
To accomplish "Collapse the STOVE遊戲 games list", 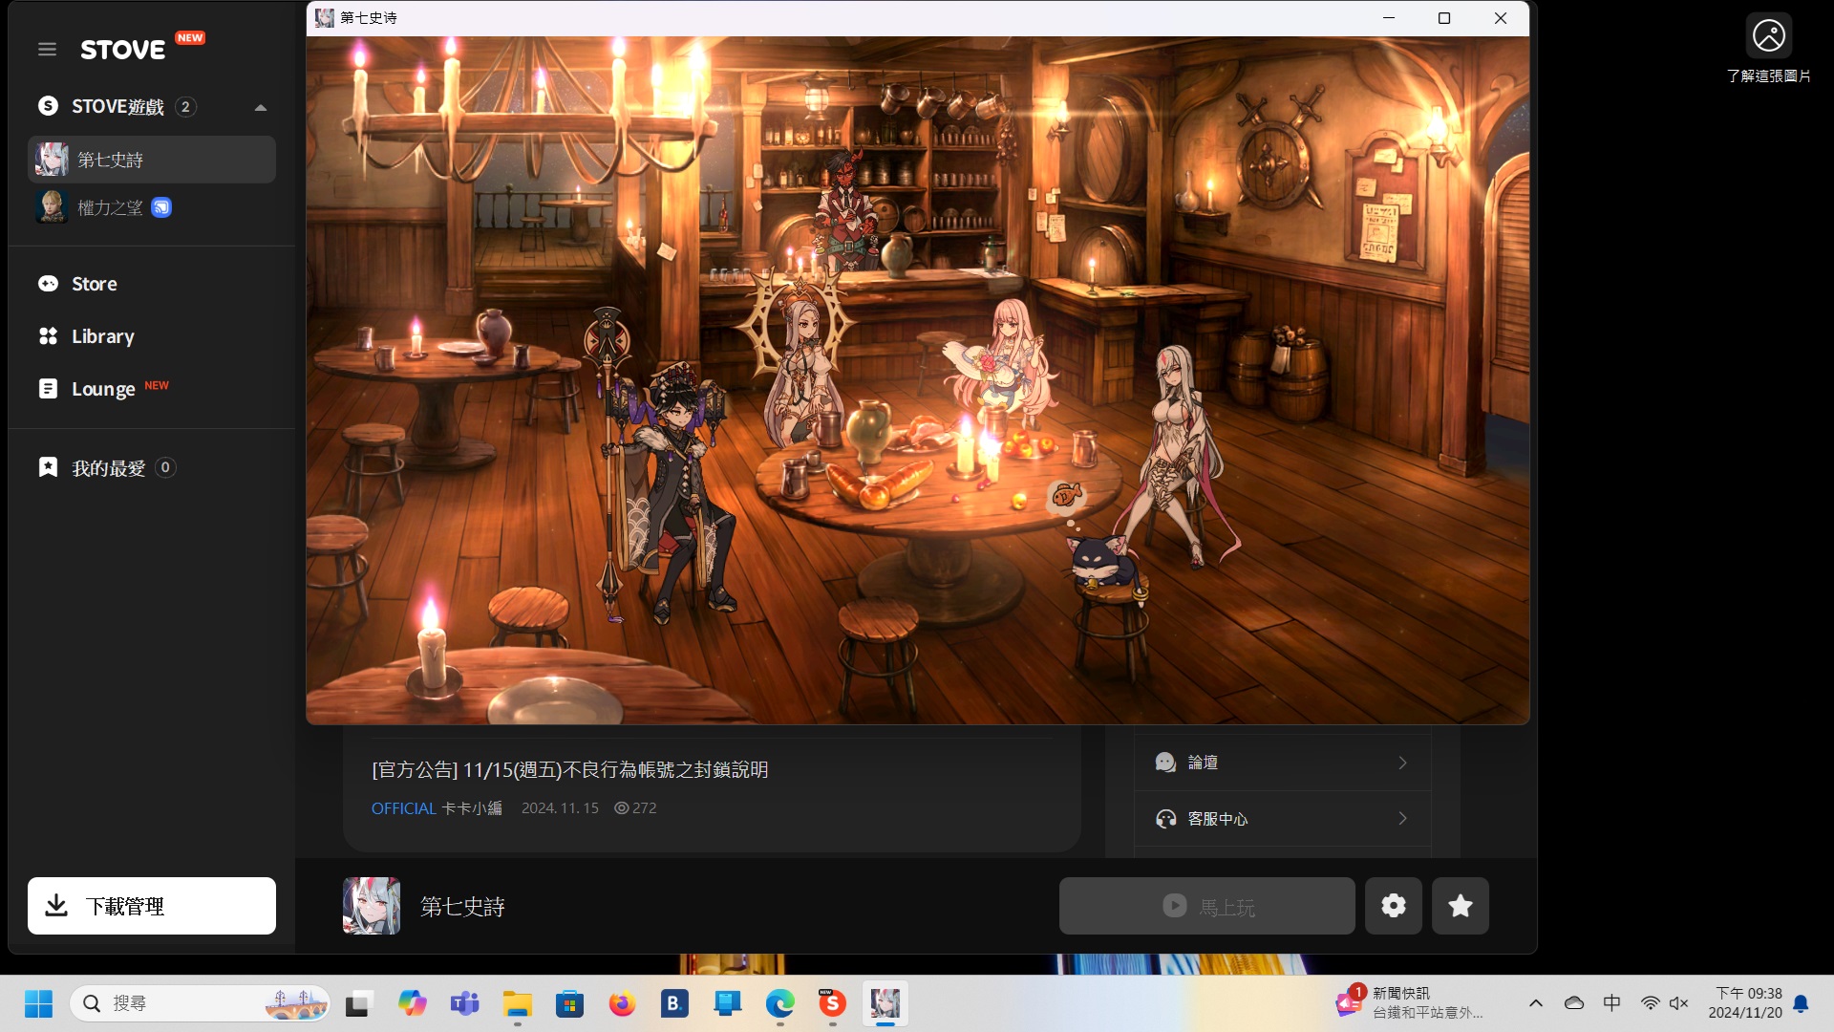I will click(x=260, y=107).
